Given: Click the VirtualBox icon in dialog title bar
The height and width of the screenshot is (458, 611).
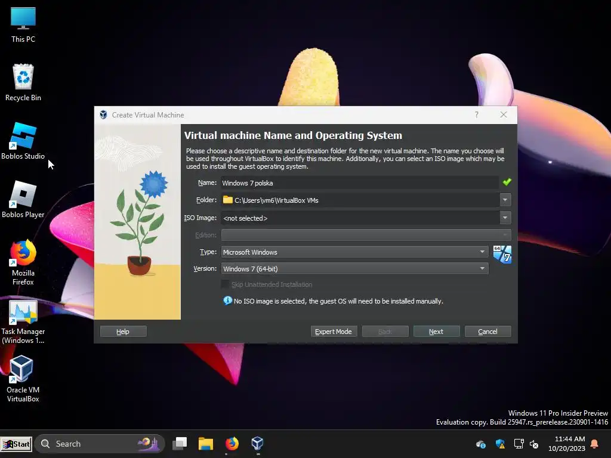Looking at the screenshot, I should pos(103,115).
